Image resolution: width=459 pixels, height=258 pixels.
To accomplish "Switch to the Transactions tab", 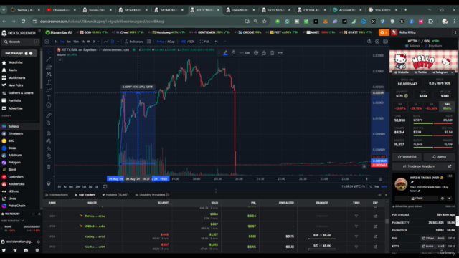I will [x=57, y=195].
